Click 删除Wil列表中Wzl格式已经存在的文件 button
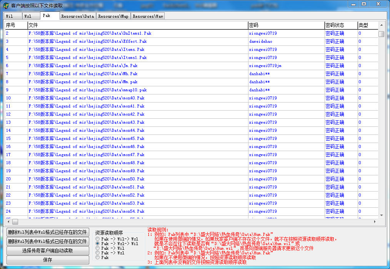The height and width of the screenshot is (269, 390). (x=48, y=232)
